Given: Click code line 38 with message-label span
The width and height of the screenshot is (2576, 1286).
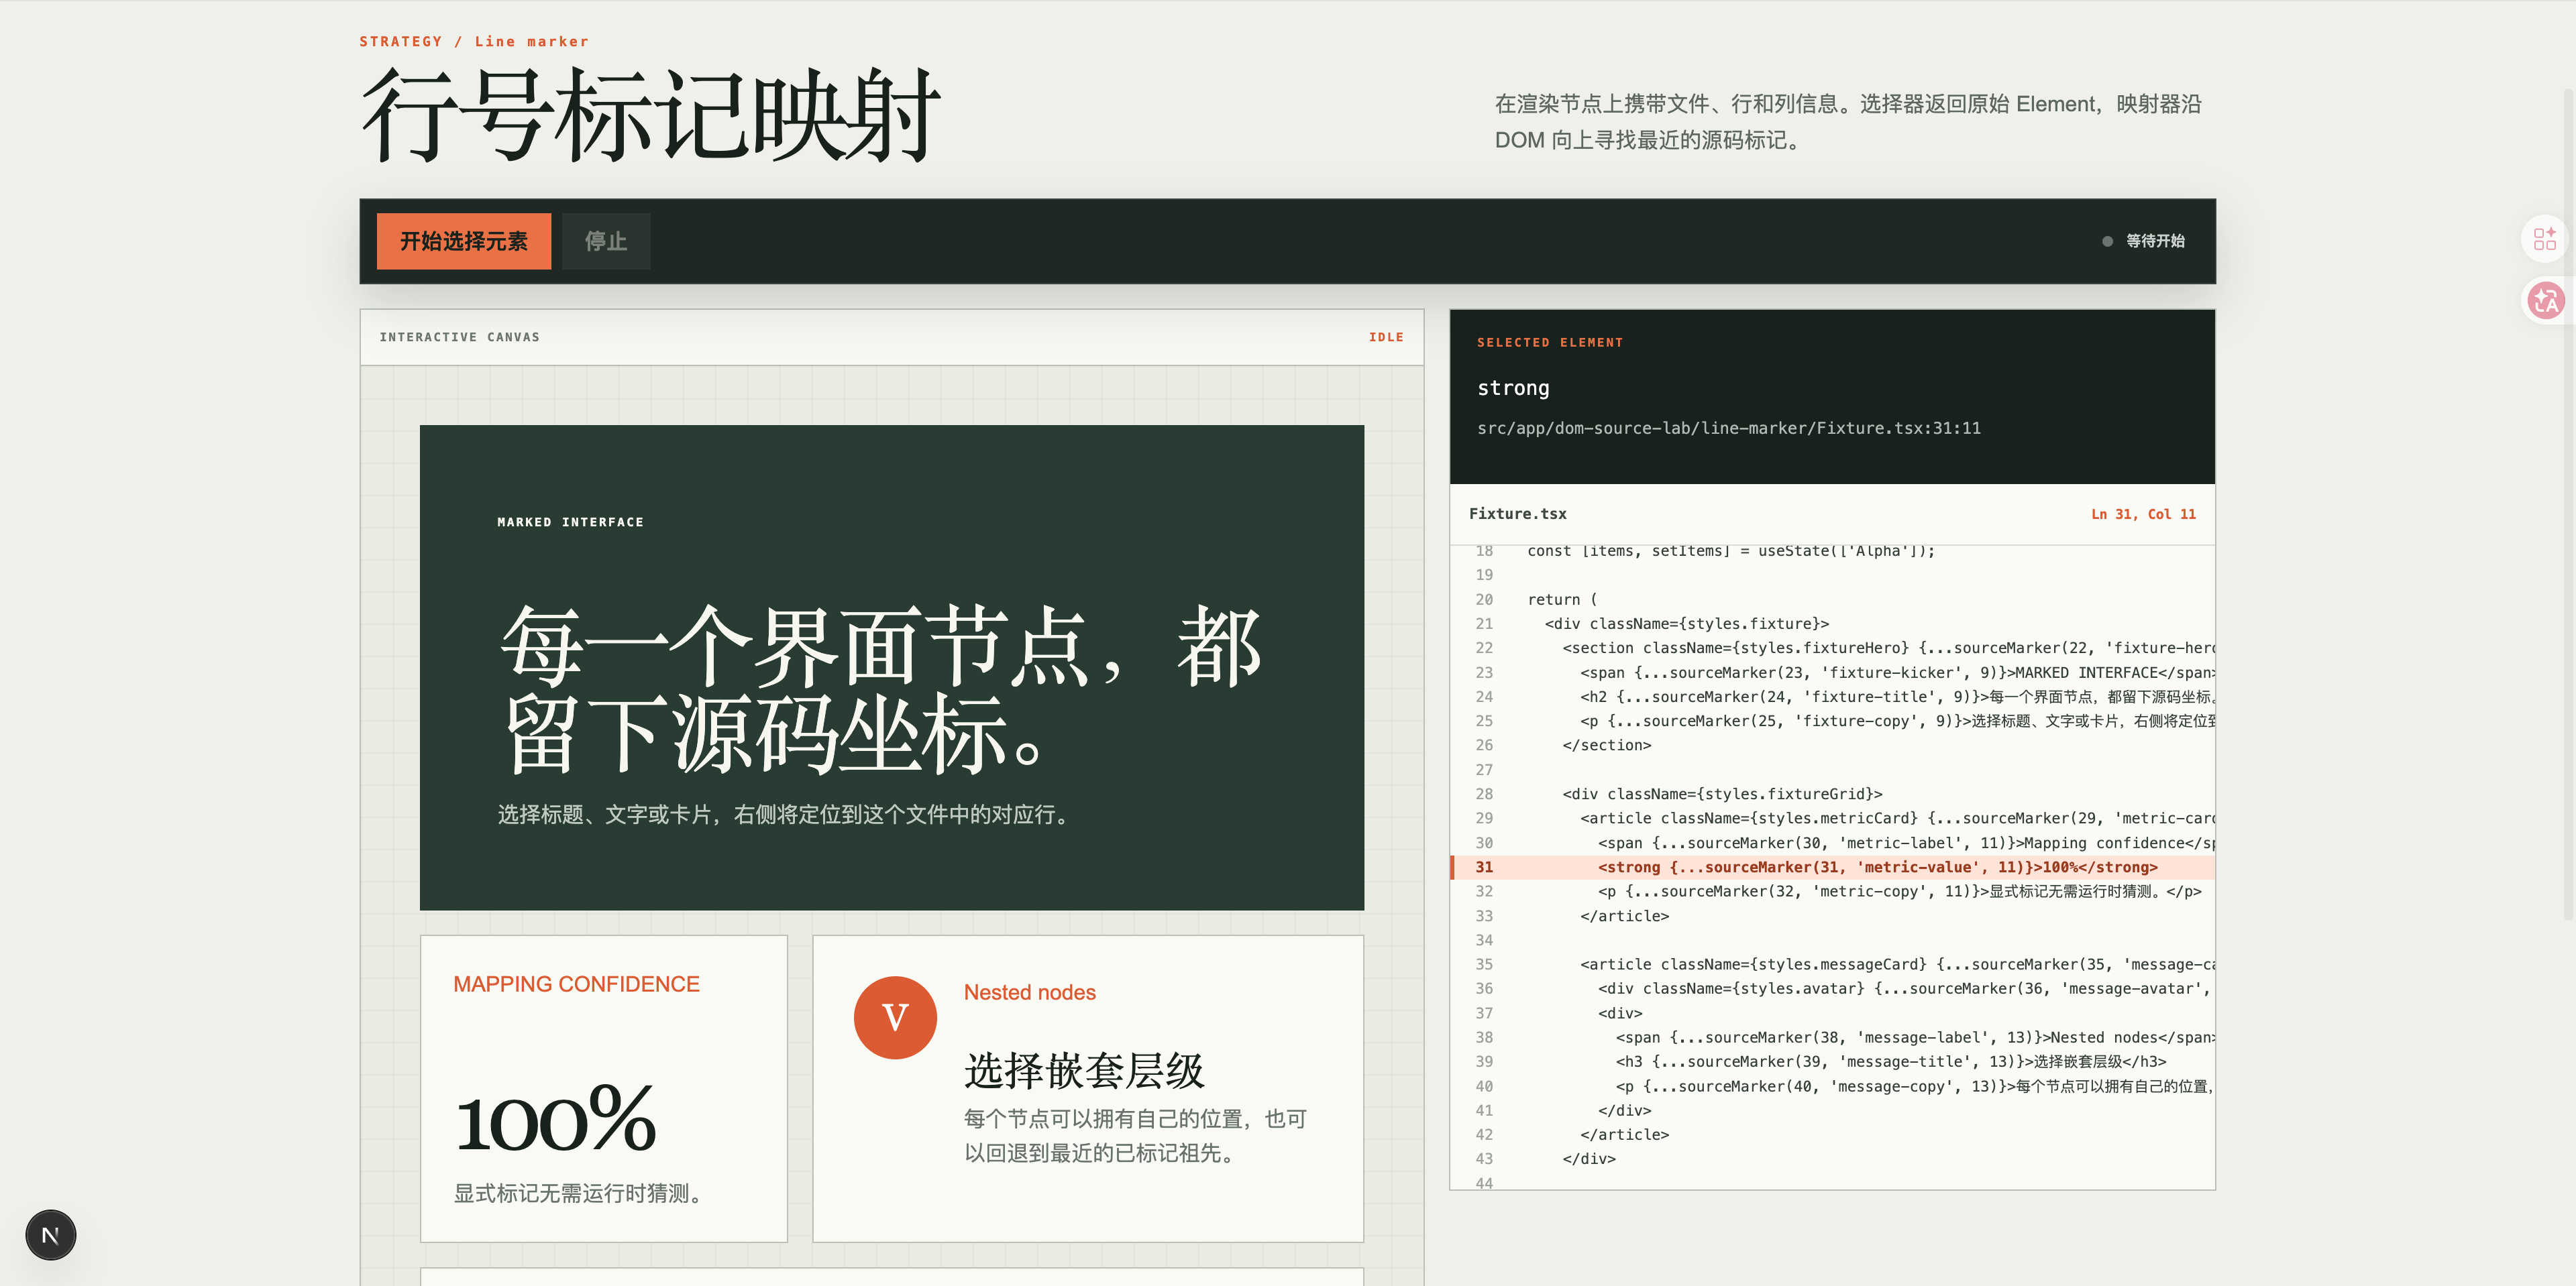Looking at the screenshot, I should click(x=1832, y=1037).
